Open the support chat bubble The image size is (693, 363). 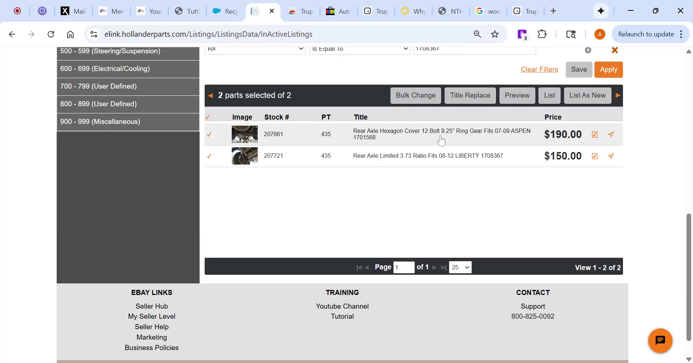click(660, 340)
